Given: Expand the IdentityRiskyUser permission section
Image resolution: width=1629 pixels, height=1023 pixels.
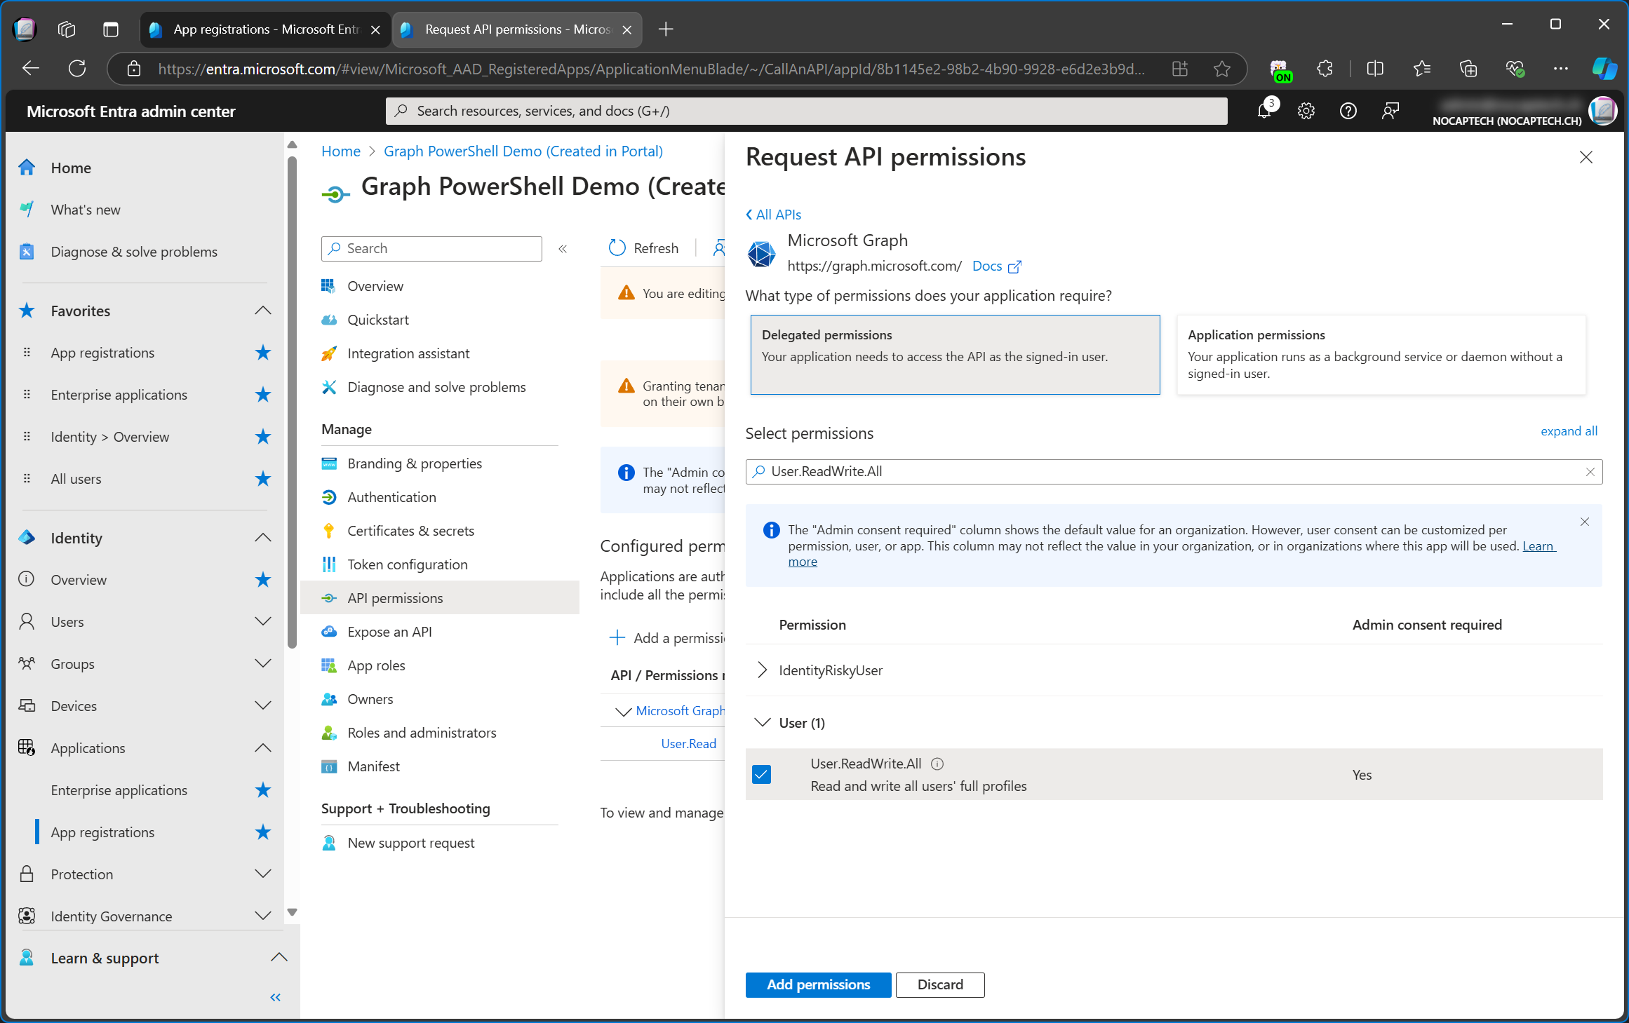Looking at the screenshot, I should click(763, 670).
